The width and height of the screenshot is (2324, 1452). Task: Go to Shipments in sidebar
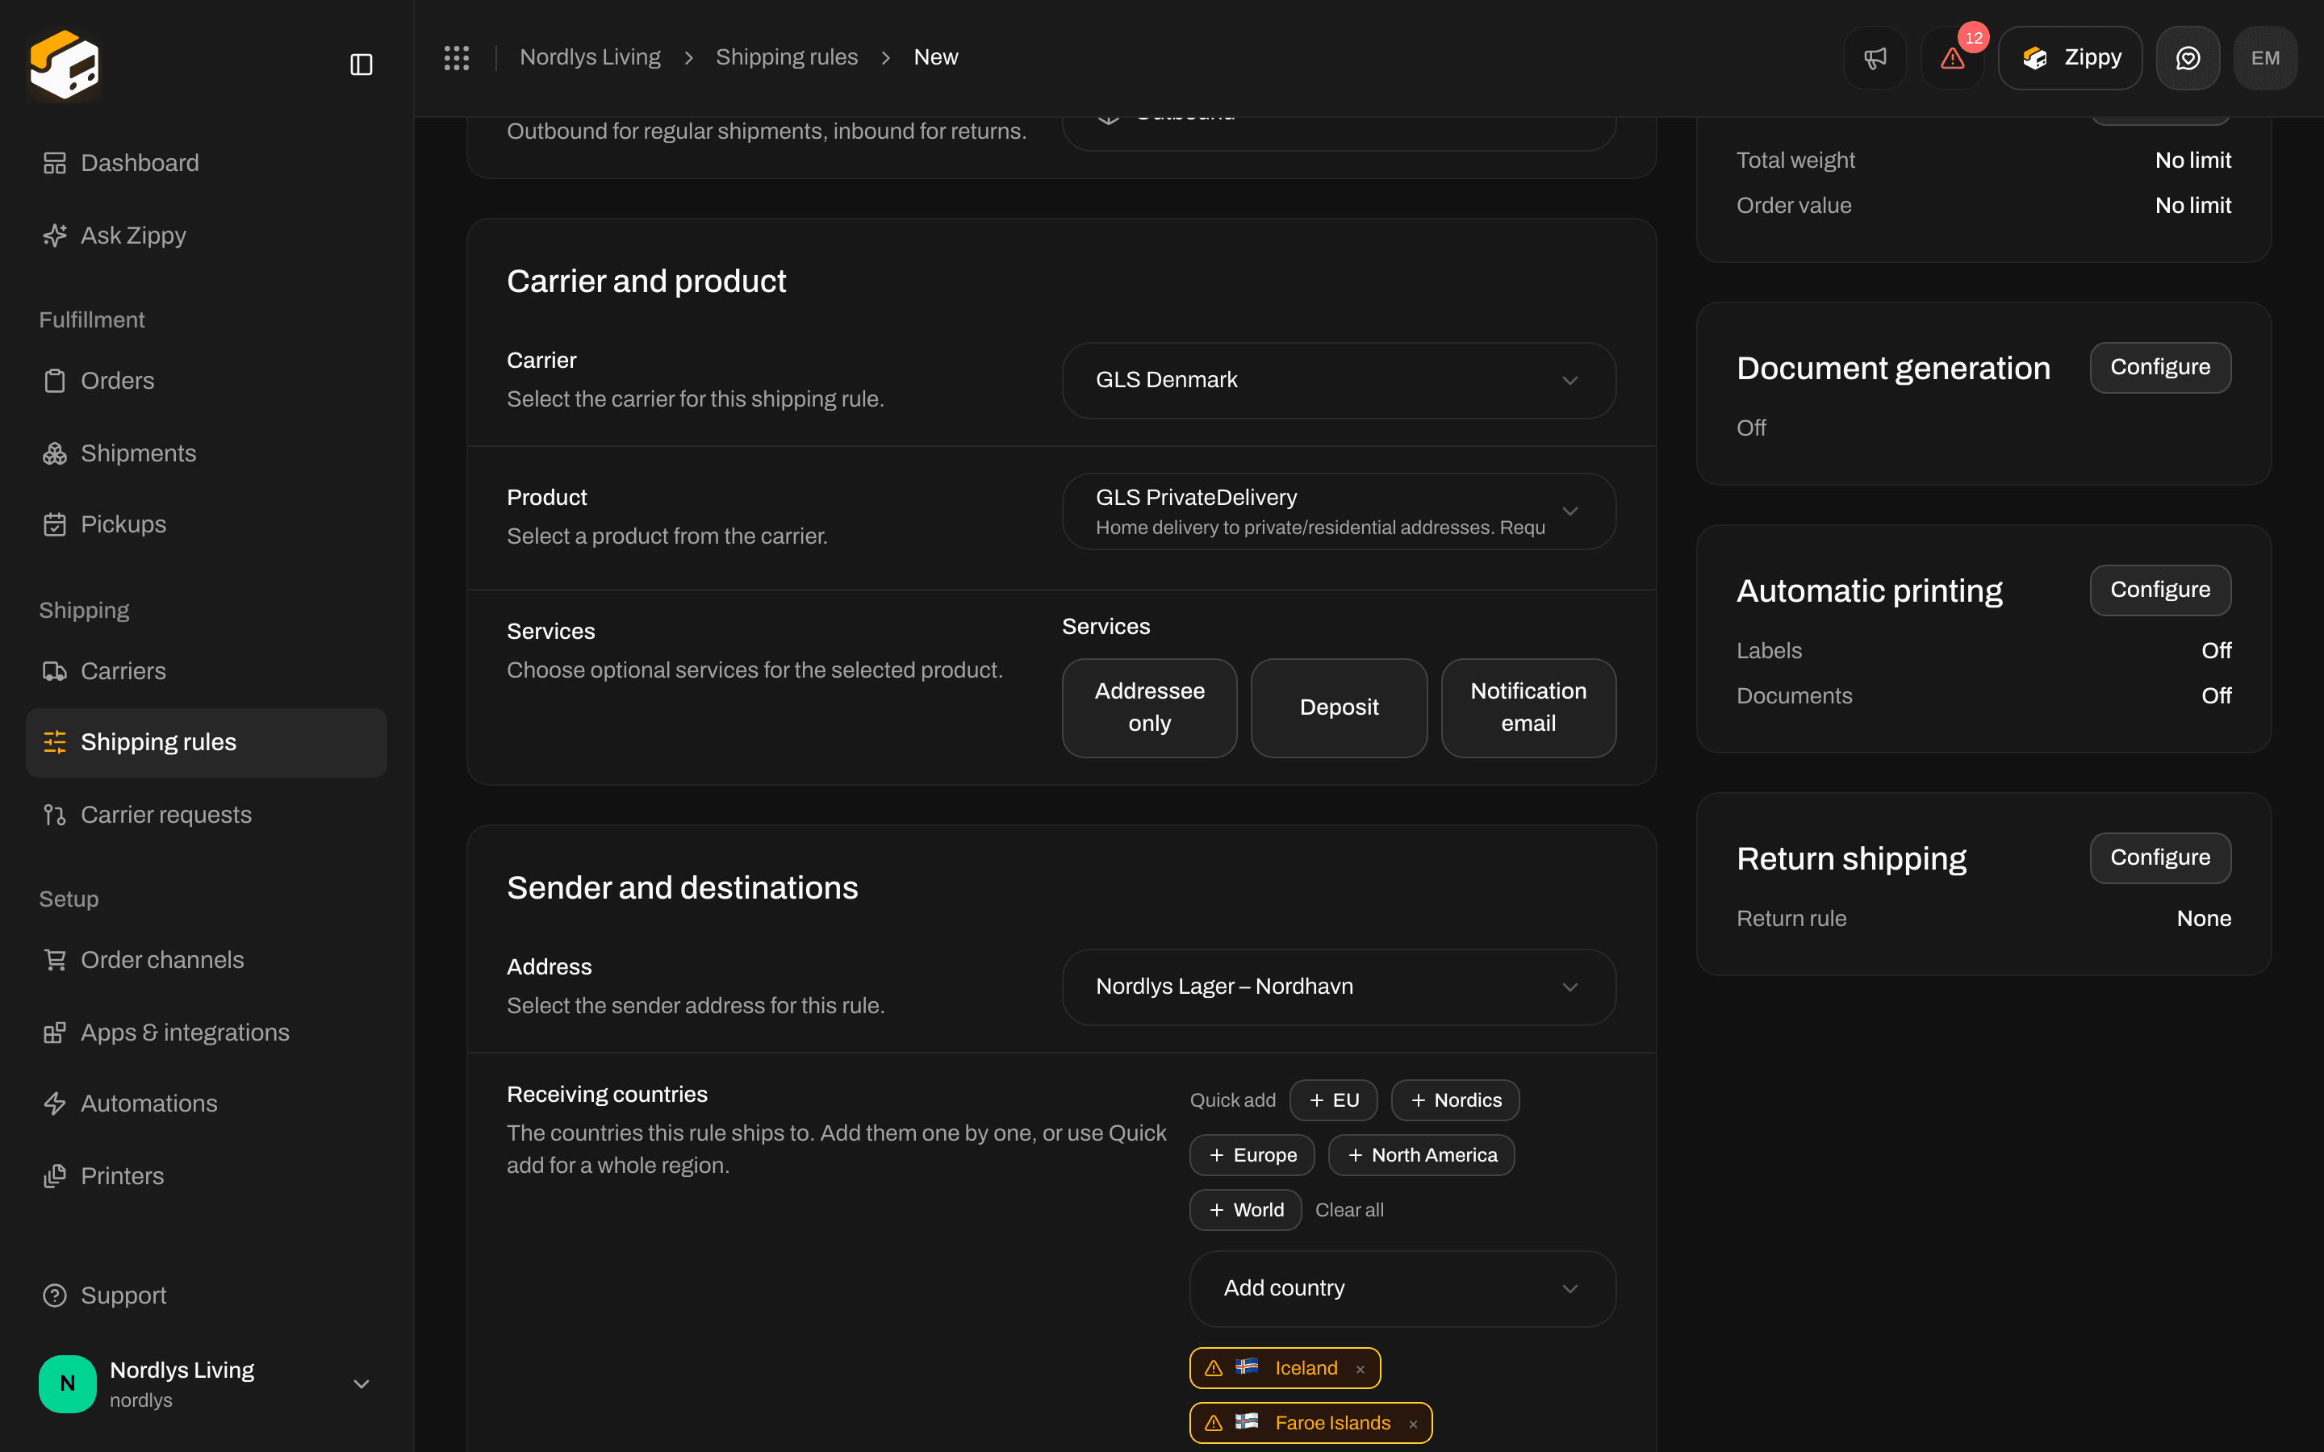coord(207,453)
